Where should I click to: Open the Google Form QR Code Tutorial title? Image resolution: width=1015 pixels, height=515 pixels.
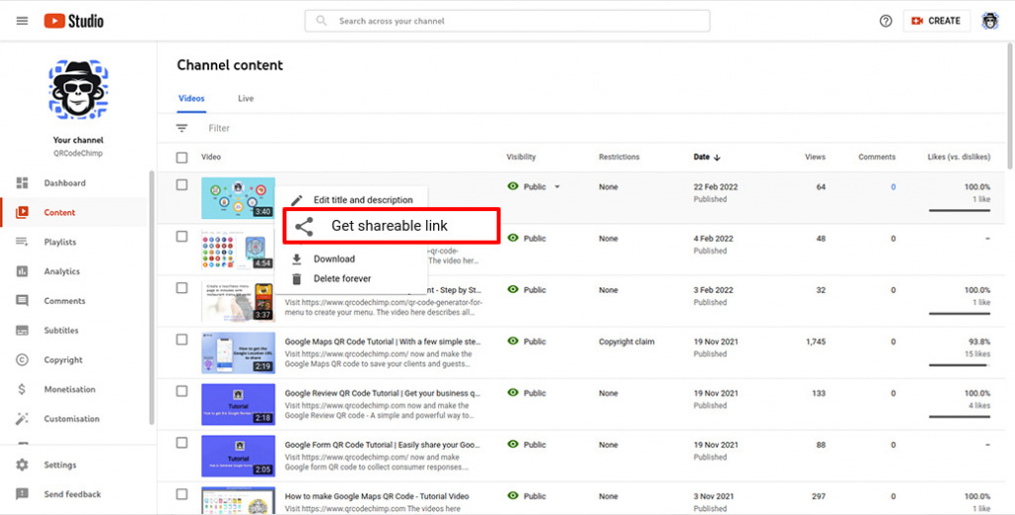coord(383,445)
